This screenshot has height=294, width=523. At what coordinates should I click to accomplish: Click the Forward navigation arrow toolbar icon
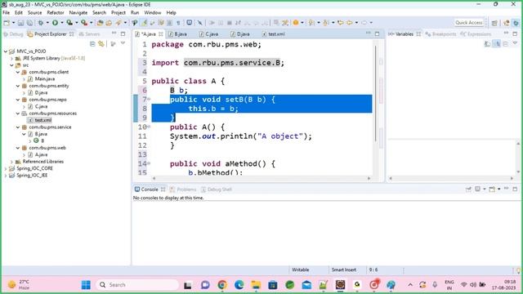tap(364, 23)
